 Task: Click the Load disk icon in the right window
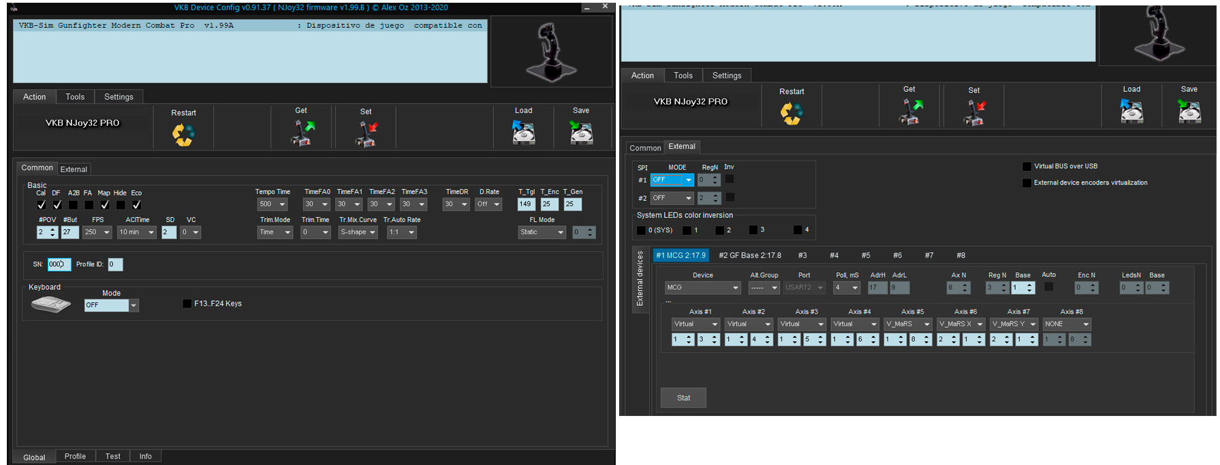[1131, 111]
